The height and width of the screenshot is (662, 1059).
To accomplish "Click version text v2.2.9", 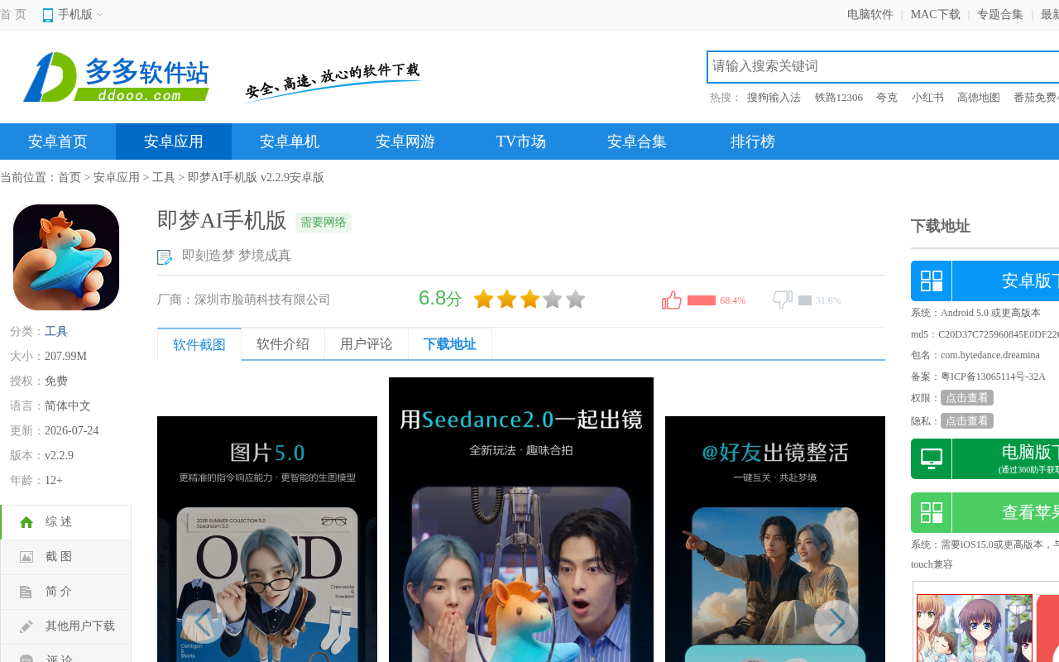I will pos(59,456).
